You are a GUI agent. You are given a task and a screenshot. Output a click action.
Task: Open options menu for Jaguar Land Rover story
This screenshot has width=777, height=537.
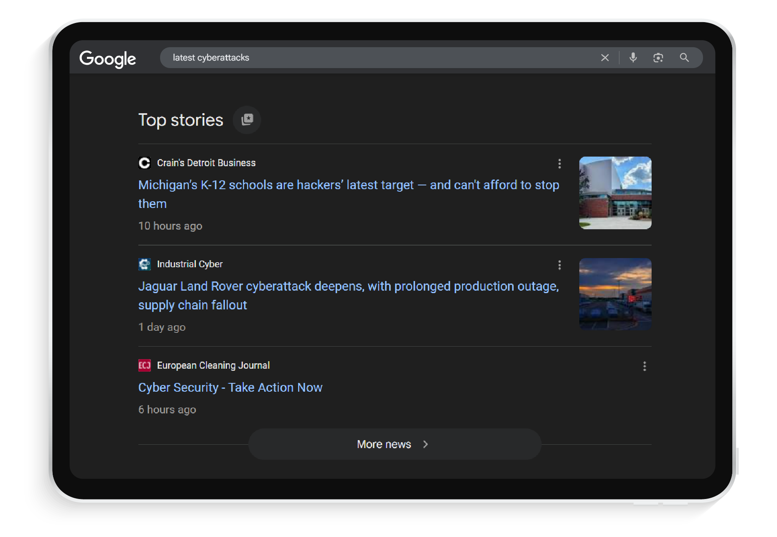click(559, 265)
